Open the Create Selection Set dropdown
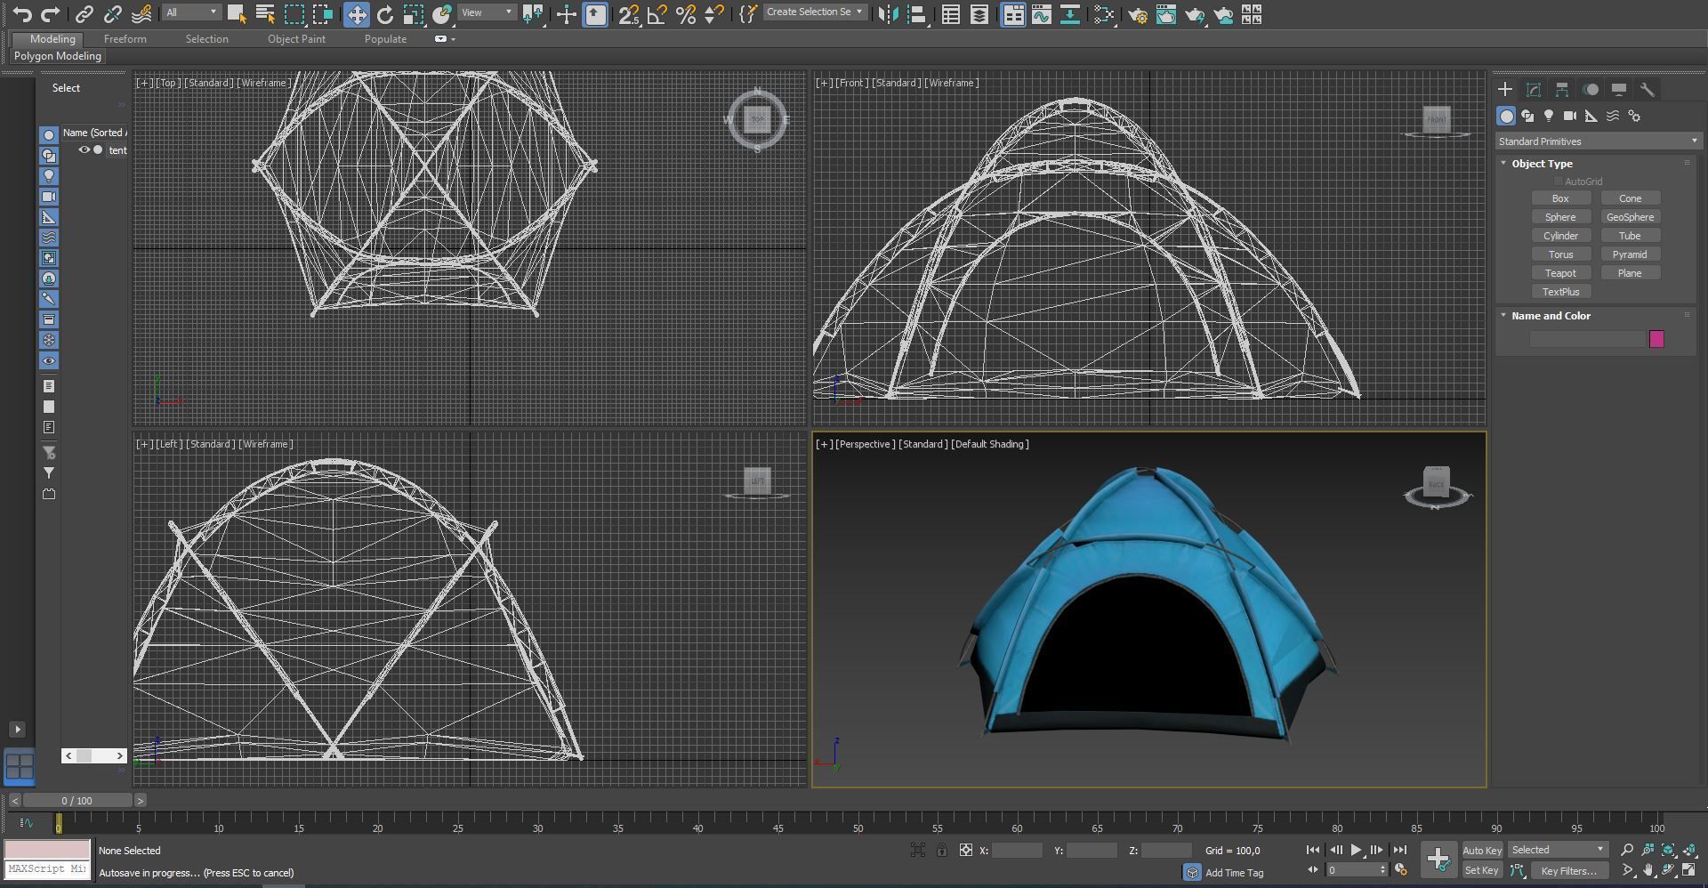 coord(815,12)
